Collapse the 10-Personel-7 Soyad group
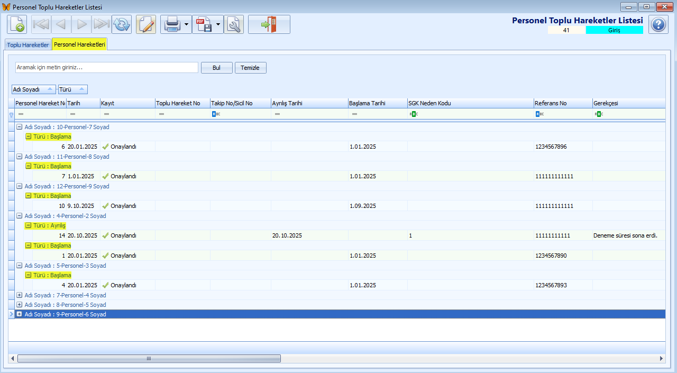The image size is (677, 373). click(20, 127)
